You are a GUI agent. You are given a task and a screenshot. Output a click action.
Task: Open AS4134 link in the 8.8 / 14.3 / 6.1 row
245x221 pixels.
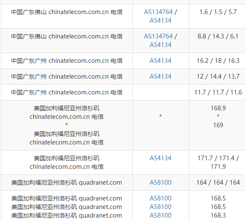point(160,45)
